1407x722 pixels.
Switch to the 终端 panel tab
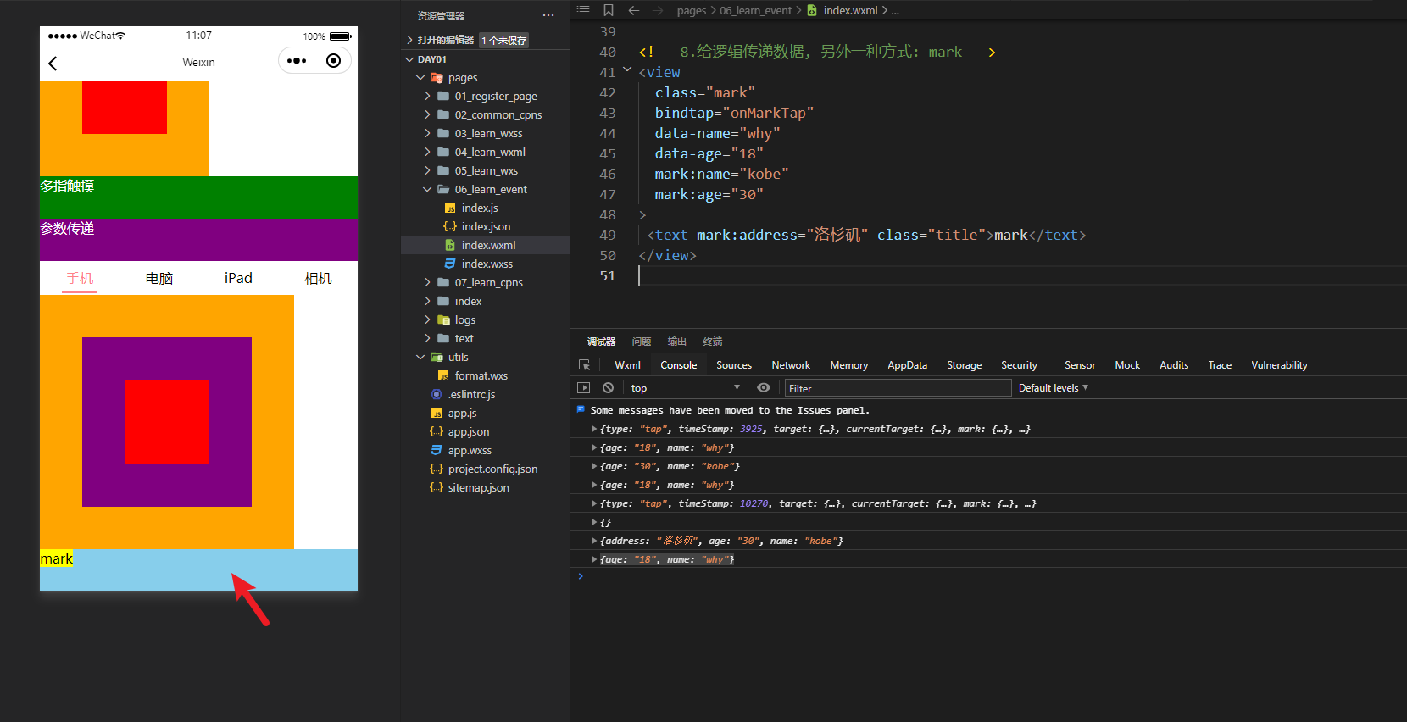[713, 342]
